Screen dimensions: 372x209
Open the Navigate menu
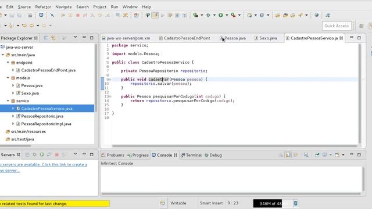63,7
